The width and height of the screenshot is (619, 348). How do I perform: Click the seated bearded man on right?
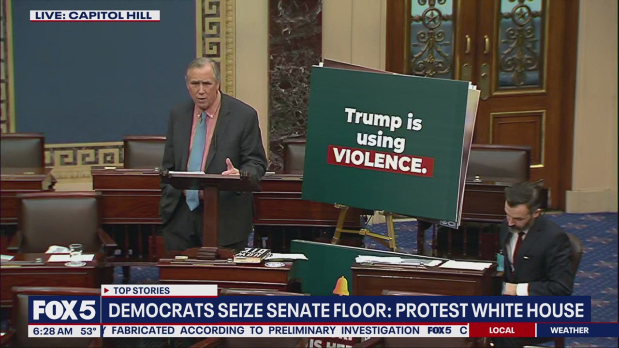[x=534, y=242]
